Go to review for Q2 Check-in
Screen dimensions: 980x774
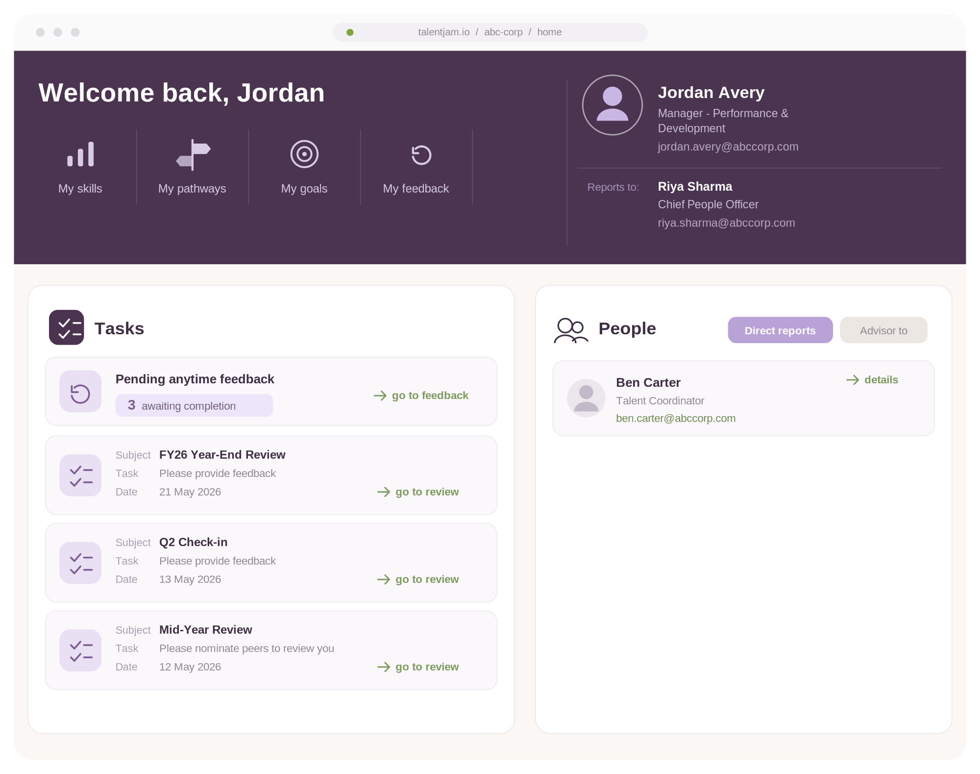click(x=418, y=579)
